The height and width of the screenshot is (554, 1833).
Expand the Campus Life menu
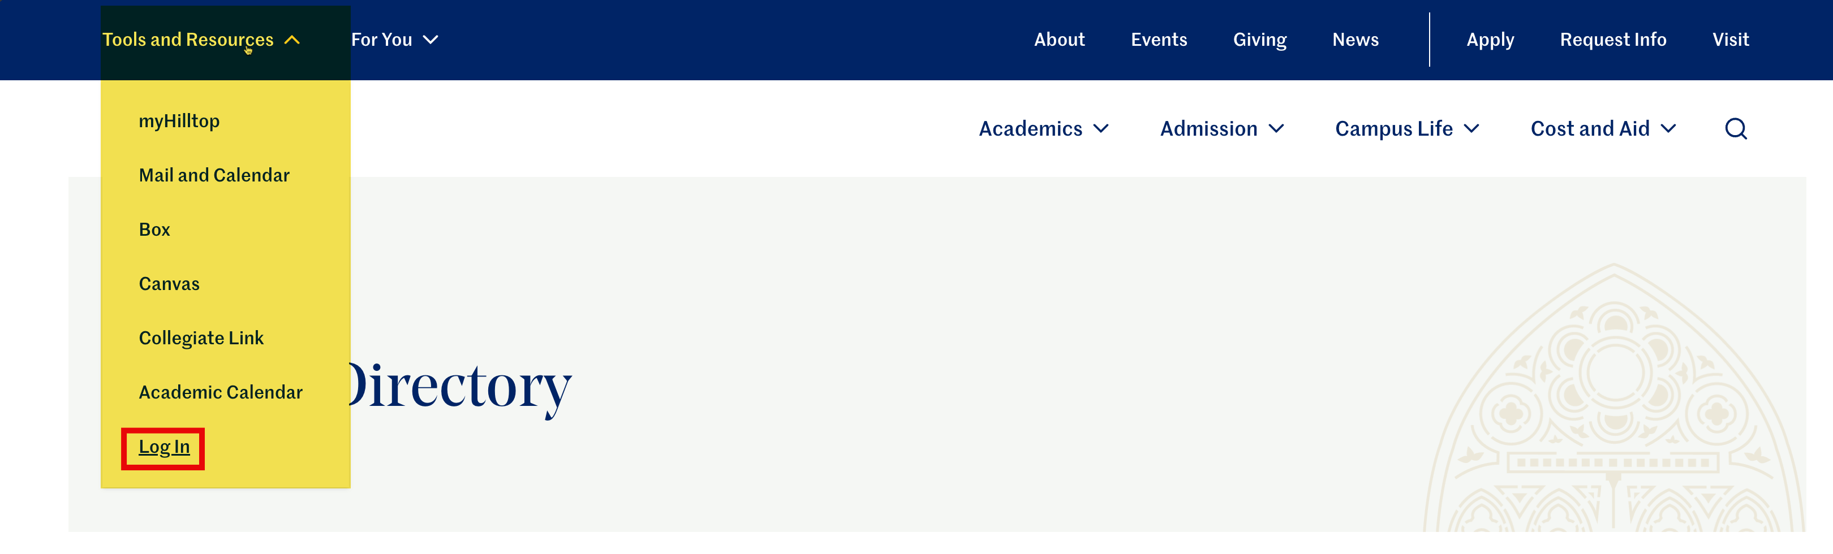click(1406, 129)
